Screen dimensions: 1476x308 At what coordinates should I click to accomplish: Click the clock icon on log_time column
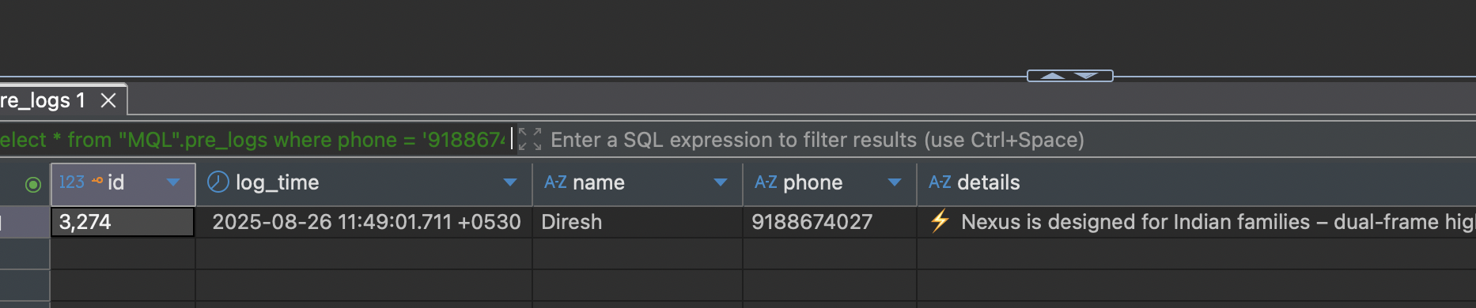tap(218, 182)
